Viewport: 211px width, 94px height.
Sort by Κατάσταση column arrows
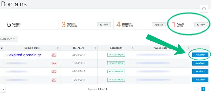[x=133, y=48]
